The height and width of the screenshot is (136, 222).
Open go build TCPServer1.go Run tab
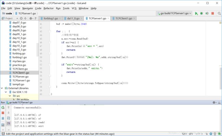click(19, 102)
